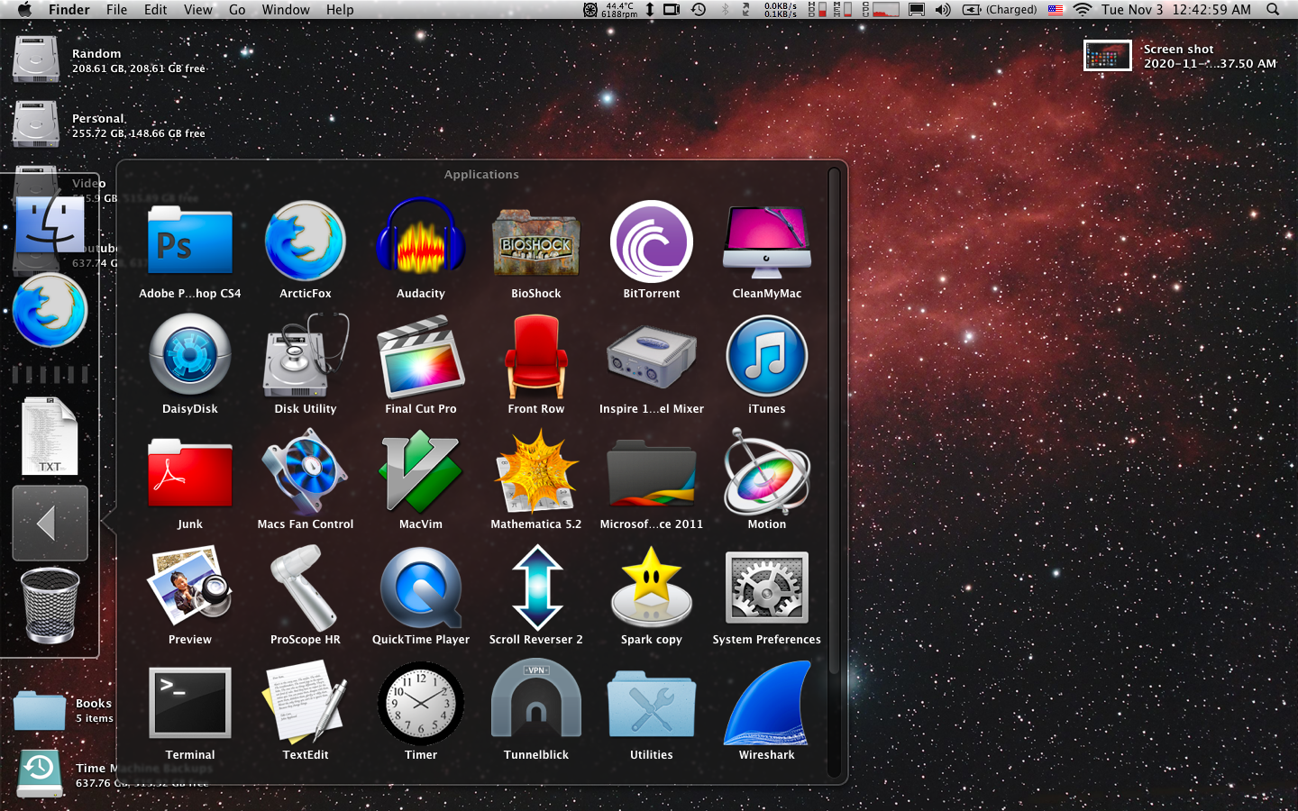
Task: Click the Time Machine menu bar icon
Action: click(699, 10)
